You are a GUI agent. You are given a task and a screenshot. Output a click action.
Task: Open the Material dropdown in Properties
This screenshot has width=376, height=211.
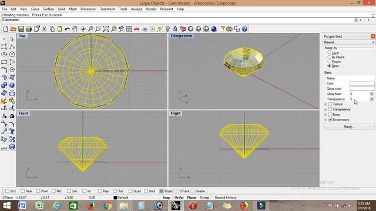coord(348,42)
